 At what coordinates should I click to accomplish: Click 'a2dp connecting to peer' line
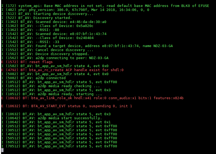(x=55, y=58)
